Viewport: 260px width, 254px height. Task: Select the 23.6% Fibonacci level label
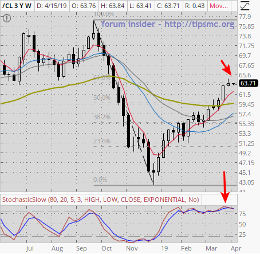[x=102, y=141]
